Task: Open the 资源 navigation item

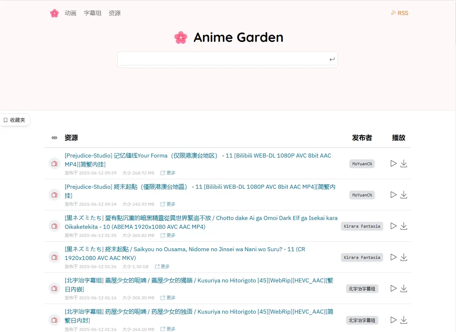Action: point(115,13)
